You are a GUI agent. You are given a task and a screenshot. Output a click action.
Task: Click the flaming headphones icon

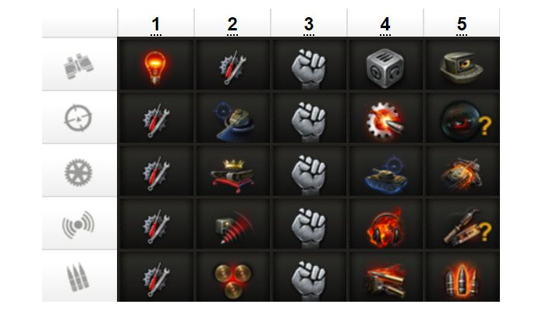(x=385, y=228)
